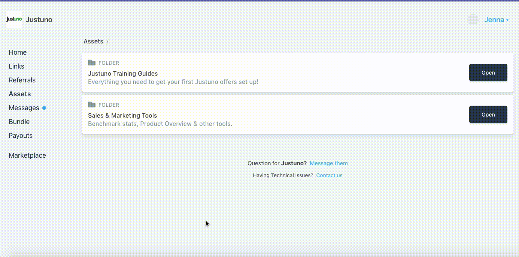Screen dimensions: 519x257
Task: Select Assets in the sidebar menu
Action: click(20, 94)
